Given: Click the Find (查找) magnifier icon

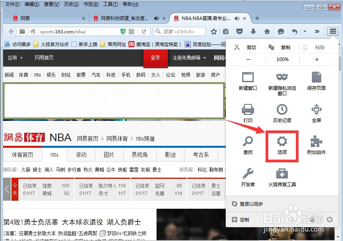Looking at the screenshot, I should click(248, 145).
